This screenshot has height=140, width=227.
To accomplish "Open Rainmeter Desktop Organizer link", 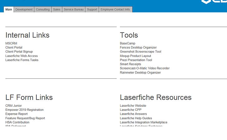I will click(x=140, y=72).
